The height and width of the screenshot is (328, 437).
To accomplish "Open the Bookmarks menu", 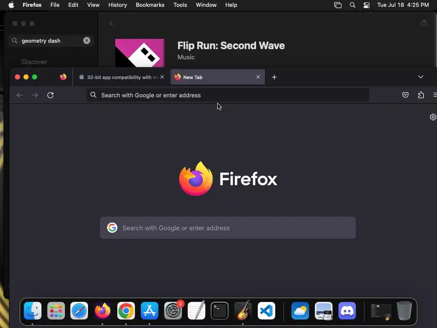I will point(150,5).
